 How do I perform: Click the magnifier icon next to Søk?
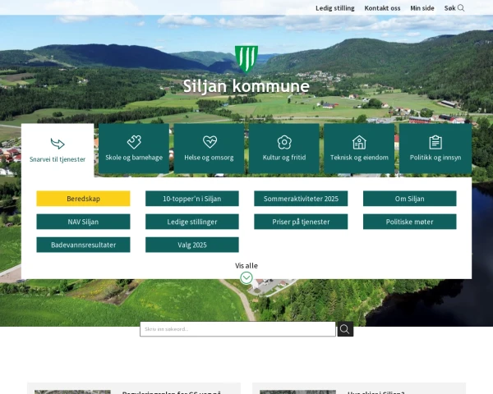click(x=461, y=8)
